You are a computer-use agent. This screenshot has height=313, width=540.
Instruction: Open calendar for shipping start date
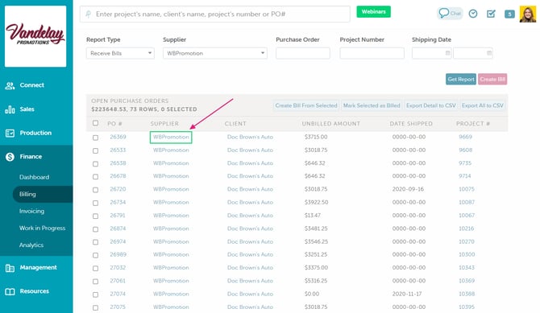[447, 53]
